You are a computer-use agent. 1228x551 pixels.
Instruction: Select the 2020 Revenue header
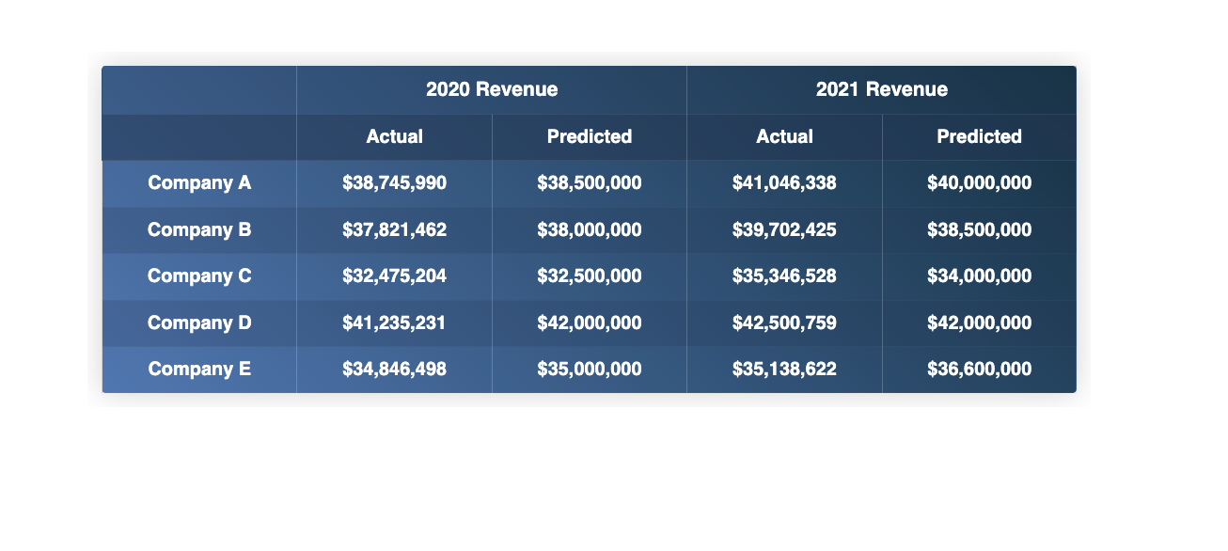(x=492, y=89)
